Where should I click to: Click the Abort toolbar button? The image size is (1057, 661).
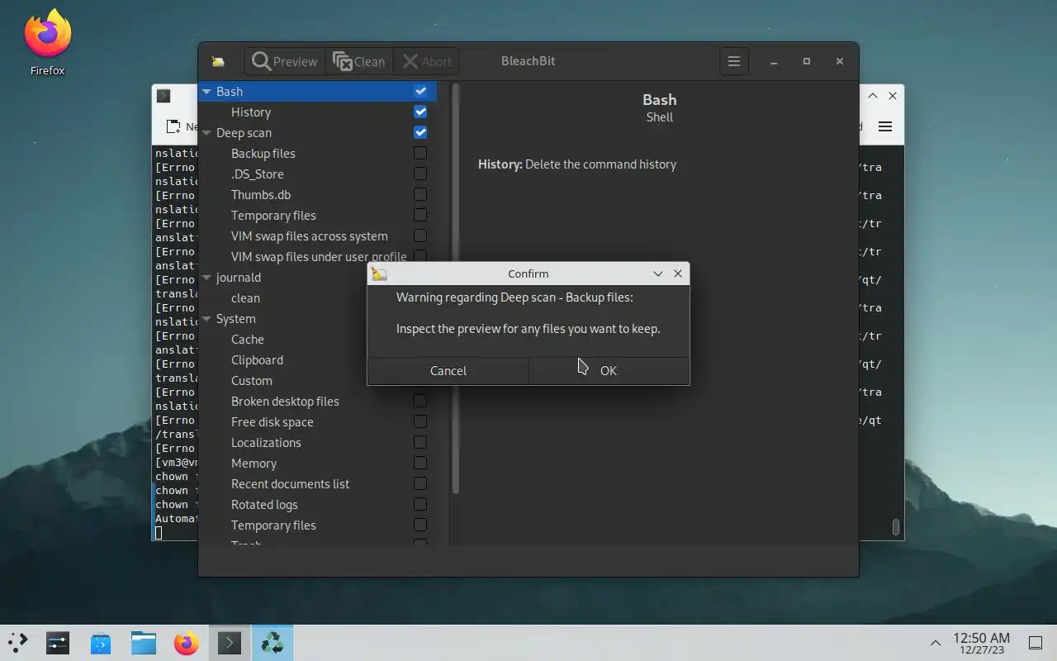427,61
